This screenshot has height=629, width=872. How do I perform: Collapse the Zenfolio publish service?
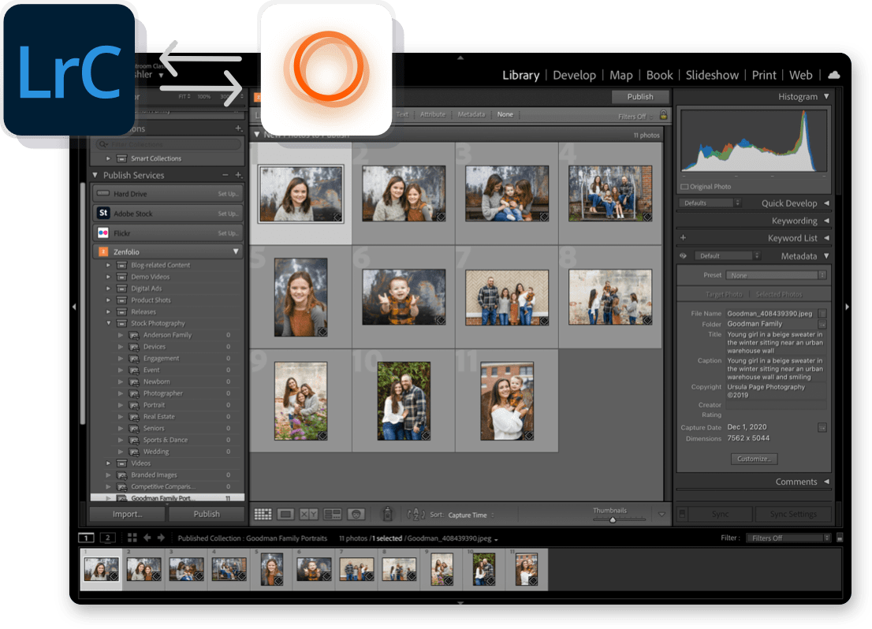235,251
